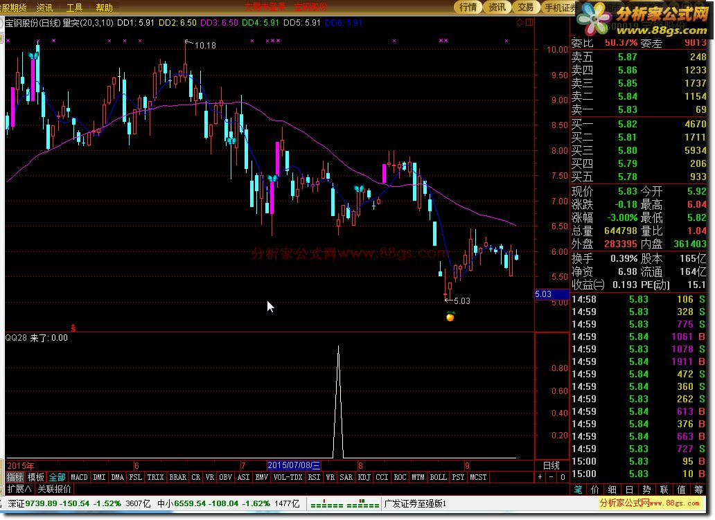Click the orange fruit marker under 5.03
This screenshot has width=715, height=520.
click(450, 316)
